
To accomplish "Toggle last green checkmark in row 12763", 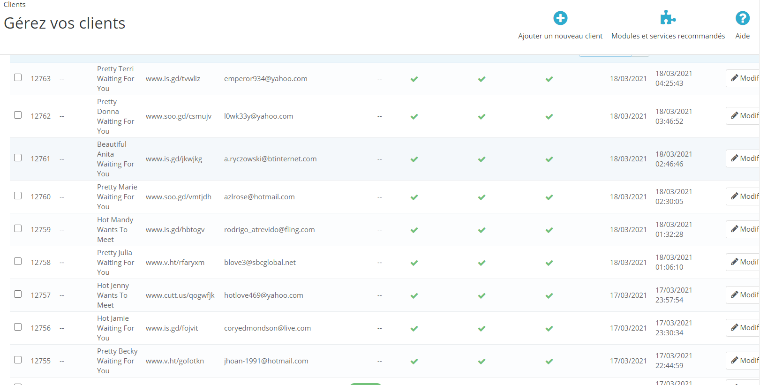I will [549, 79].
